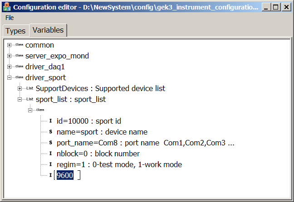The width and height of the screenshot is (294, 202).
Task: Switch to the Types tab
Action: (15, 31)
